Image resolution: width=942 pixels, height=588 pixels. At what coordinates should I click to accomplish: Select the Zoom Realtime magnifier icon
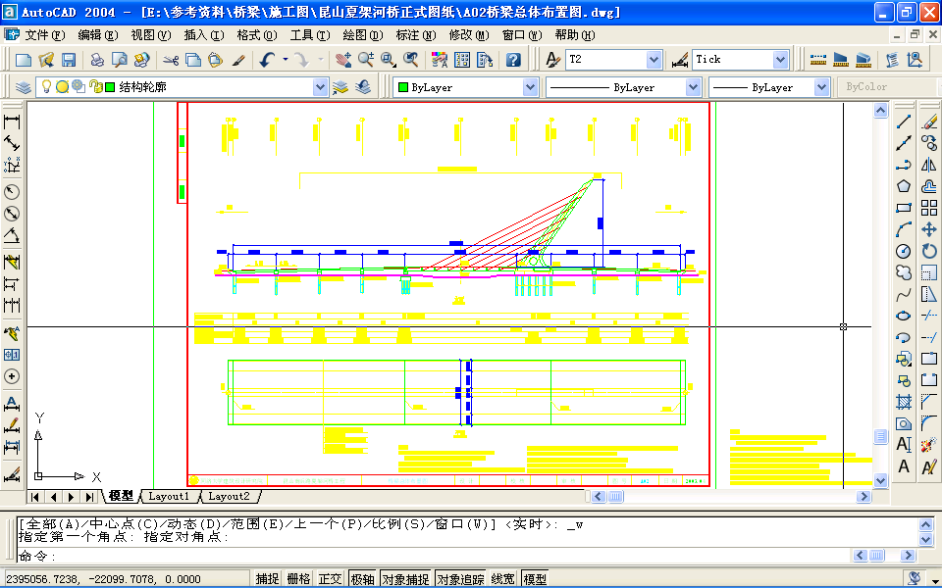click(x=366, y=60)
